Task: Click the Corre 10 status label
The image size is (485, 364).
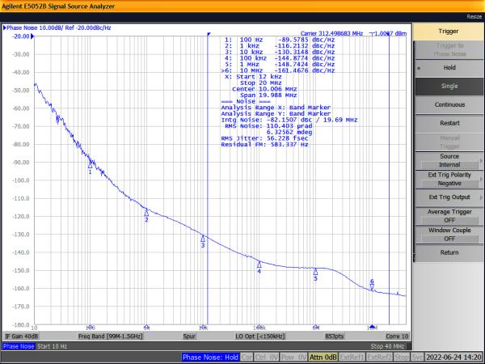Action: click(x=397, y=336)
